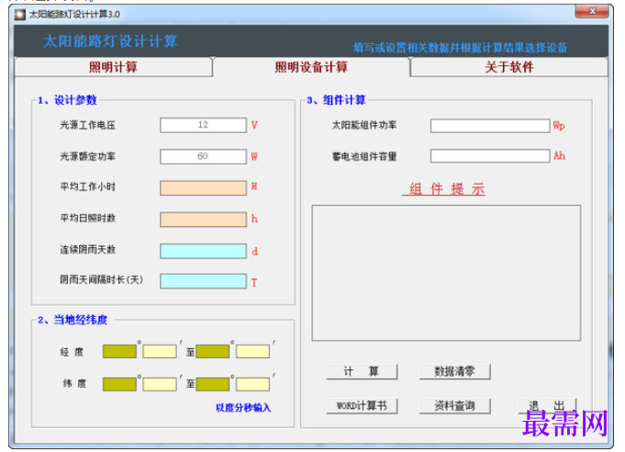This screenshot has width=625, height=452.
Task: Click the 太阳能组件功率 label
Action: [364, 125]
